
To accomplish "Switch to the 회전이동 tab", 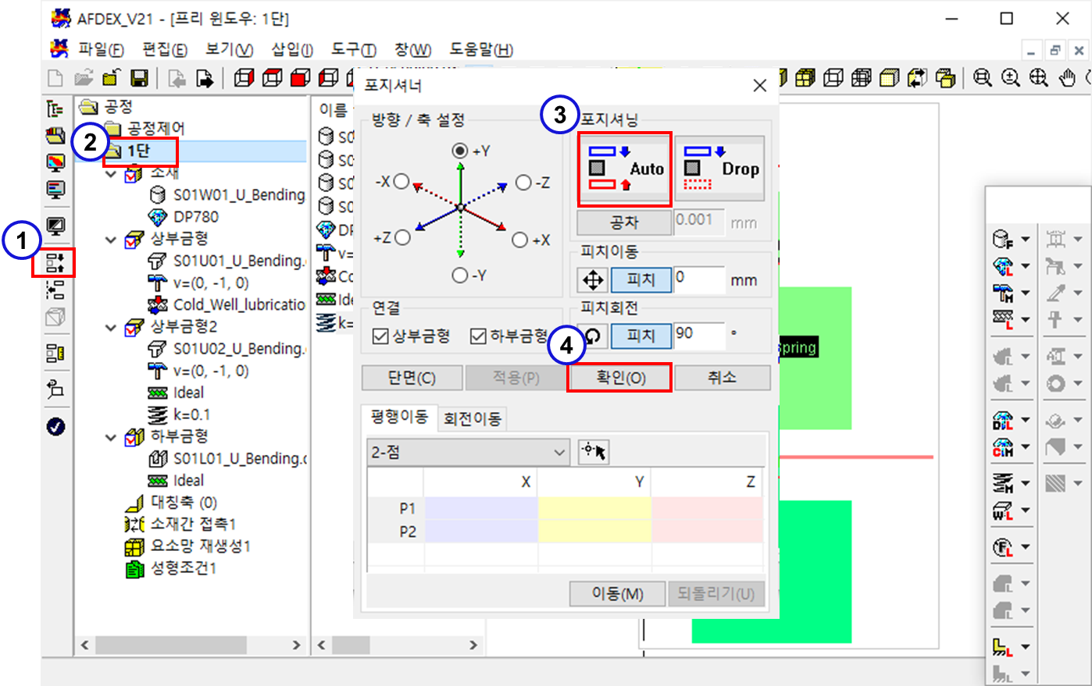I will point(472,419).
